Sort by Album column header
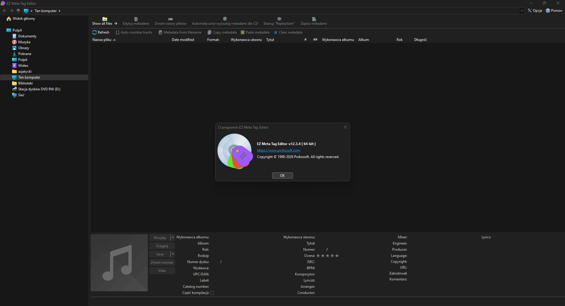 364,40
